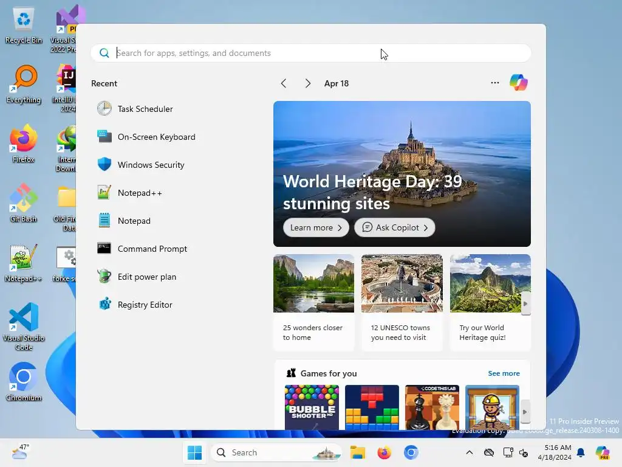Show more games with right arrow

[x=525, y=412]
